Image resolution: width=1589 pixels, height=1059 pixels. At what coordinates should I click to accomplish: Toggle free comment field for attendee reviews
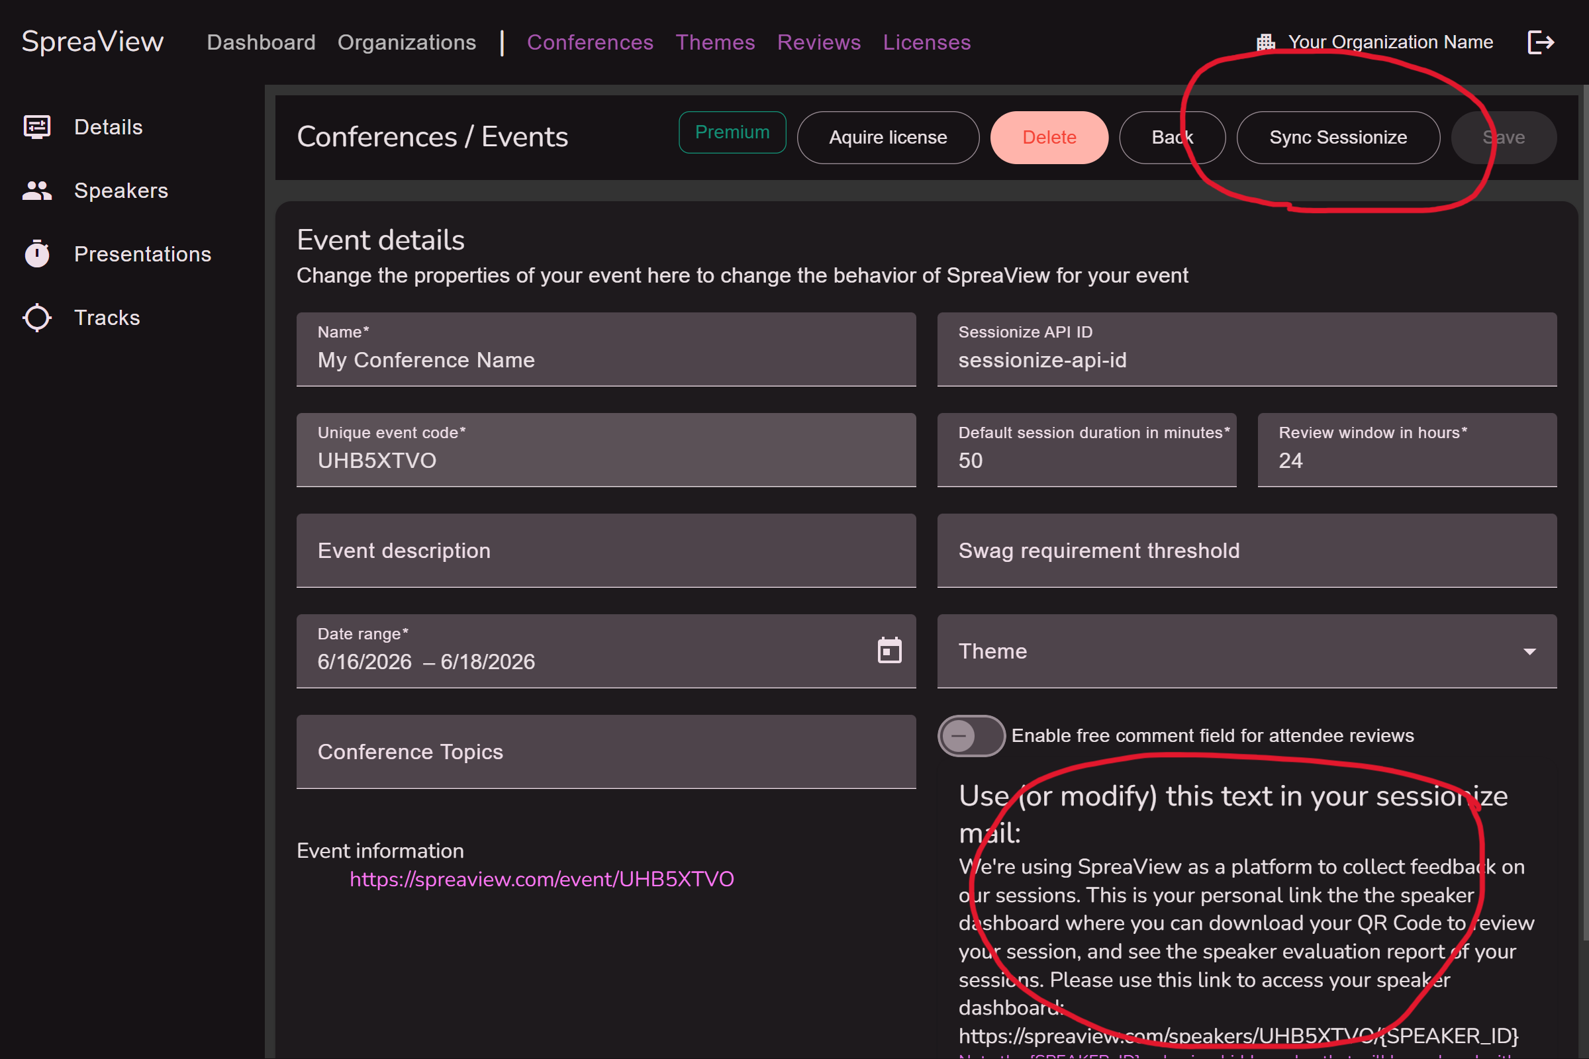click(x=971, y=735)
